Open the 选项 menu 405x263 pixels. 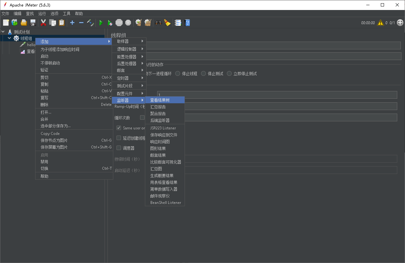click(x=55, y=14)
